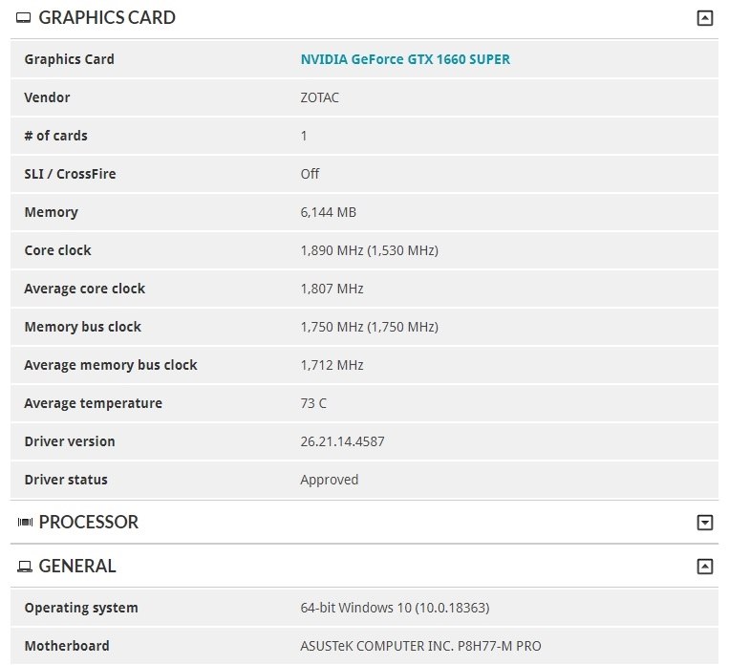Open the NVIDIA GeForce GTX 1660 SUPER link
729x665 pixels.
point(405,59)
